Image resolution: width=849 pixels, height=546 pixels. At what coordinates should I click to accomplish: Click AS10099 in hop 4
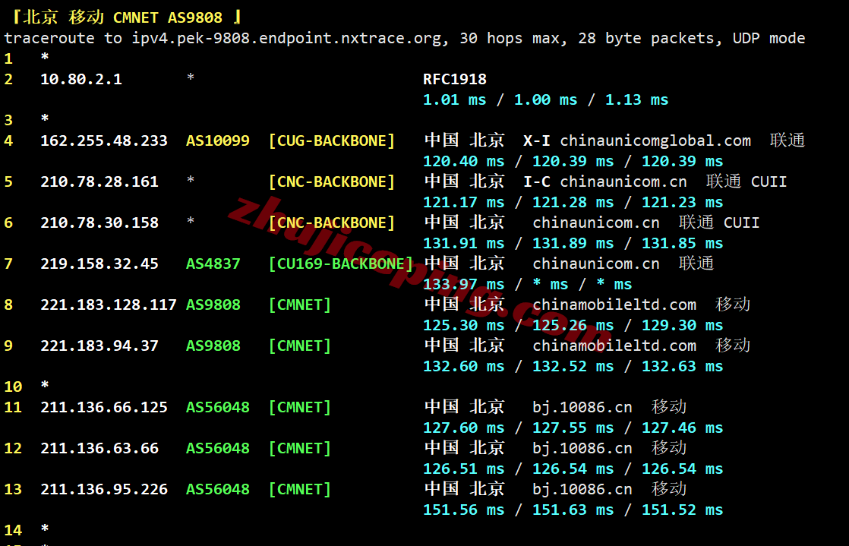click(218, 140)
